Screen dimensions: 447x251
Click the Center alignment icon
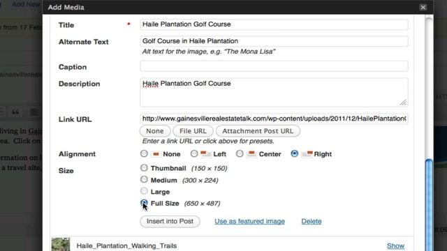coord(251,154)
